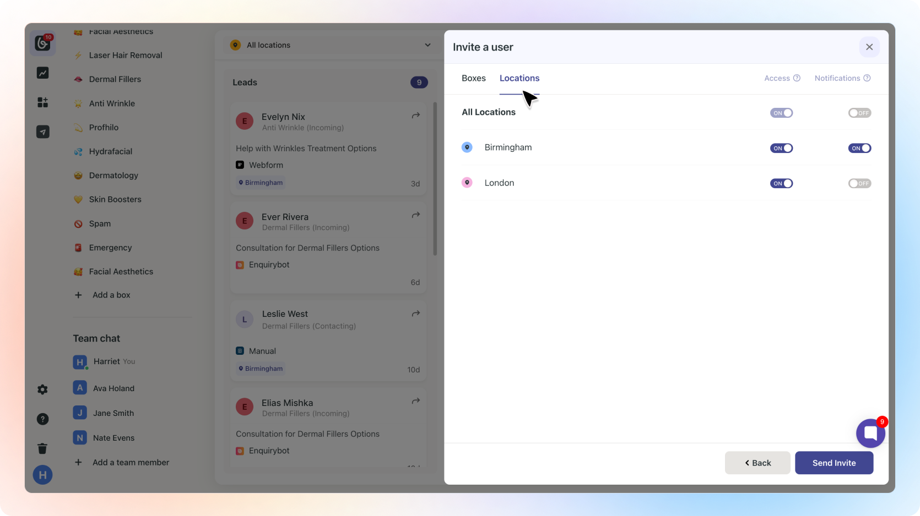
Task: Open the help question mark icon
Action: [x=43, y=419]
